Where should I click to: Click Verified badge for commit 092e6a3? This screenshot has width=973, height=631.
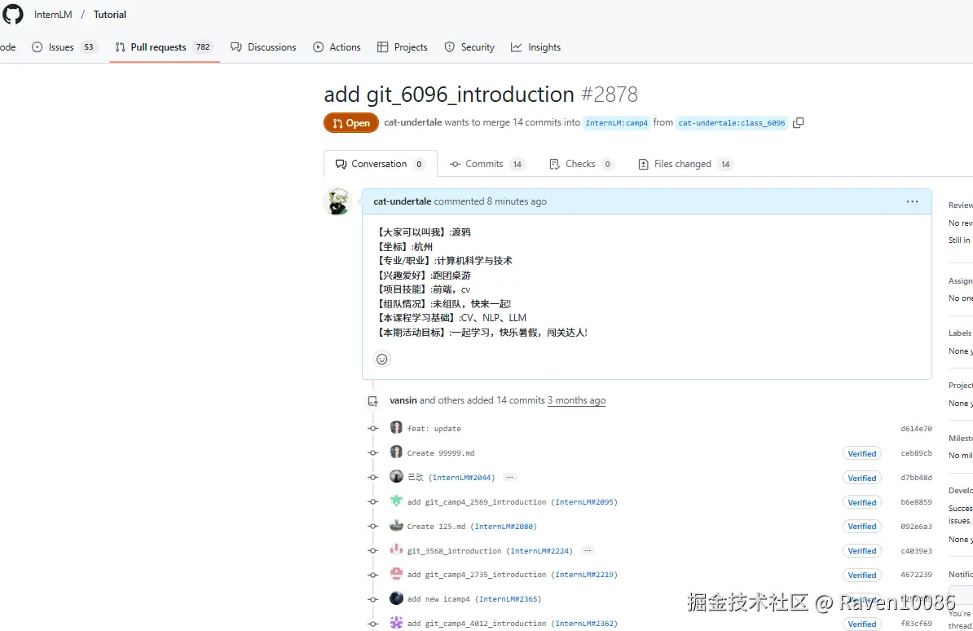point(862,526)
